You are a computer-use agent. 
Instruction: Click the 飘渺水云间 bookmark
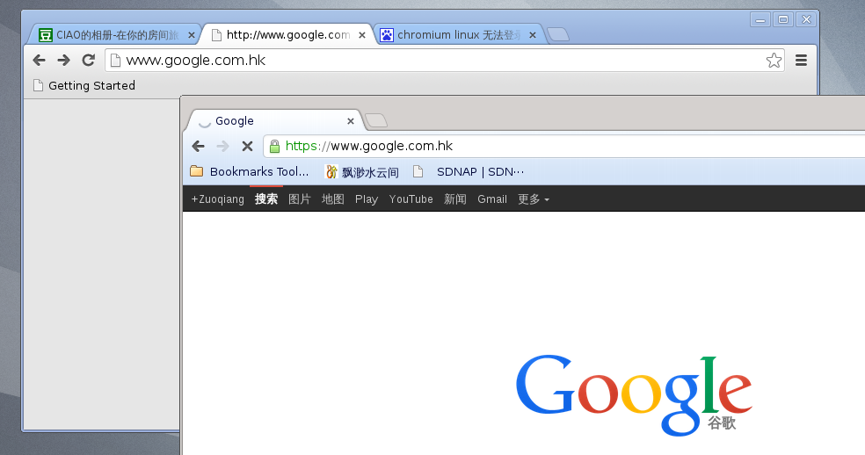point(362,172)
